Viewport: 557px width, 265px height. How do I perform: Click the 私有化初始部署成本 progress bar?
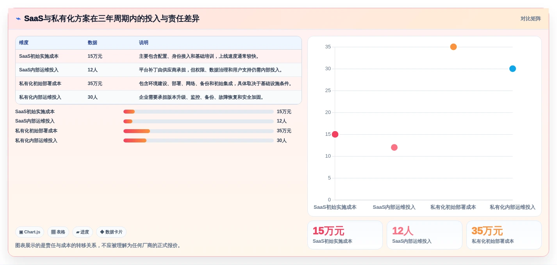(198, 131)
